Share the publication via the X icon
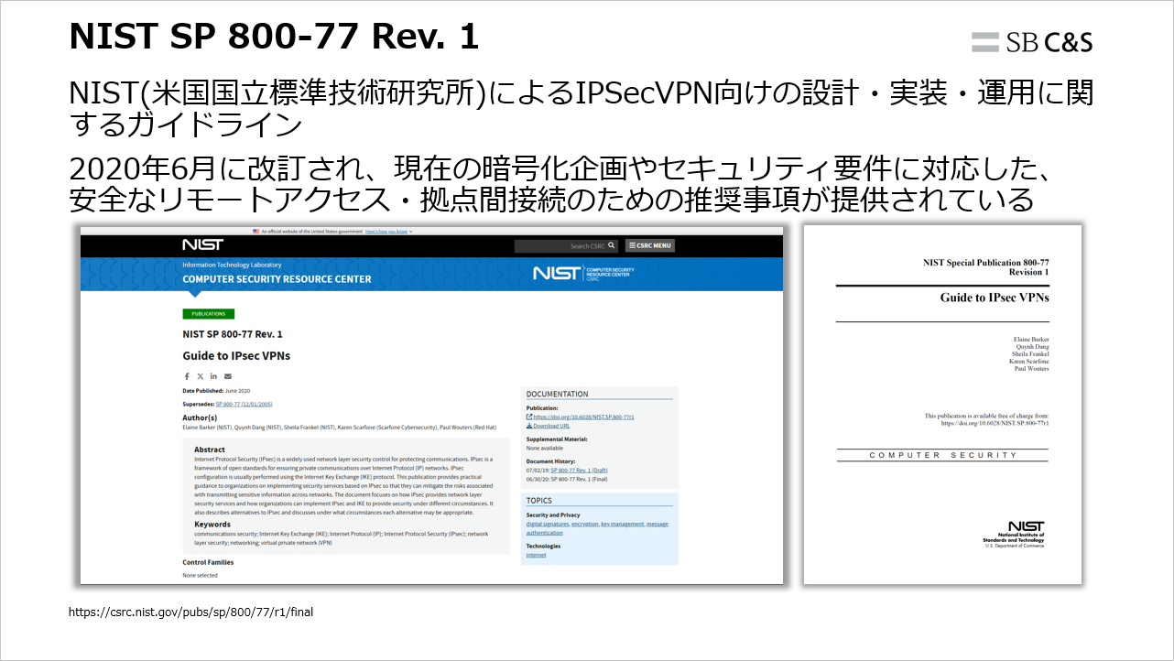1174x661 pixels. coord(200,374)
